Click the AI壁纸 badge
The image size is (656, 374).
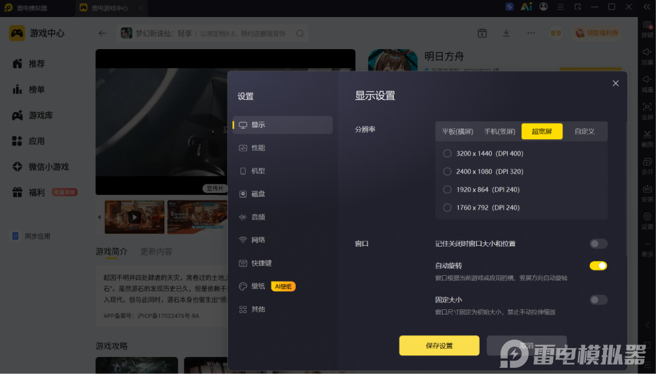coord(283,286)
